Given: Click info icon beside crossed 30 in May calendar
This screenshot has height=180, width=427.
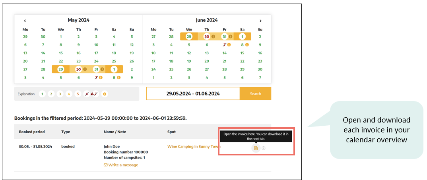Looking at the screenshot, I should point(85,69).
